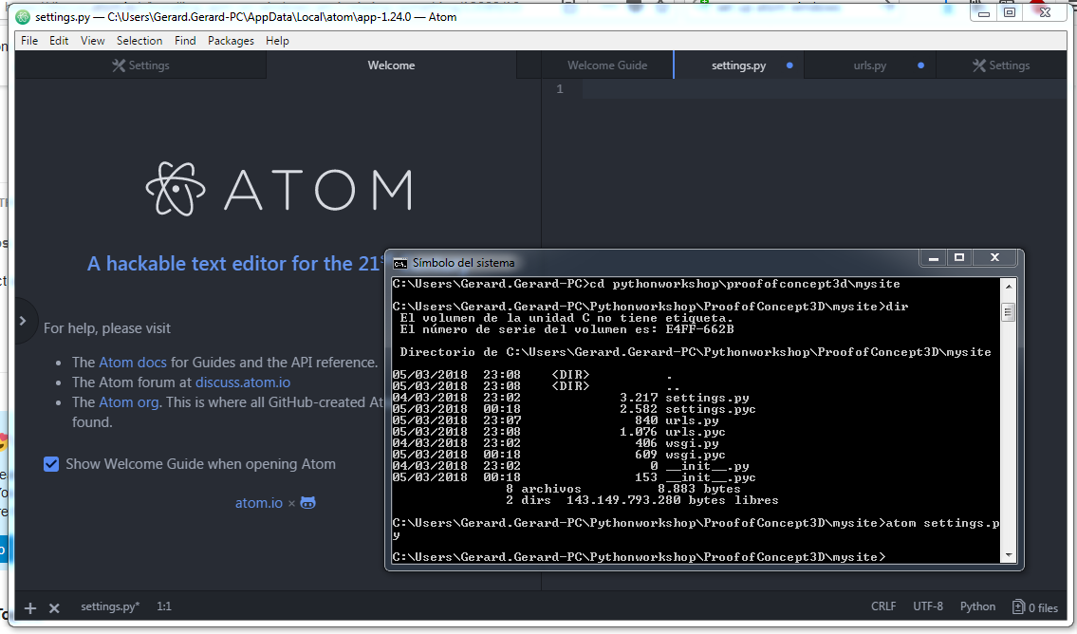The height and width of the screenshot is (634, 1077).
Task: Click the X icon in status bar
Action: (54, 607)
